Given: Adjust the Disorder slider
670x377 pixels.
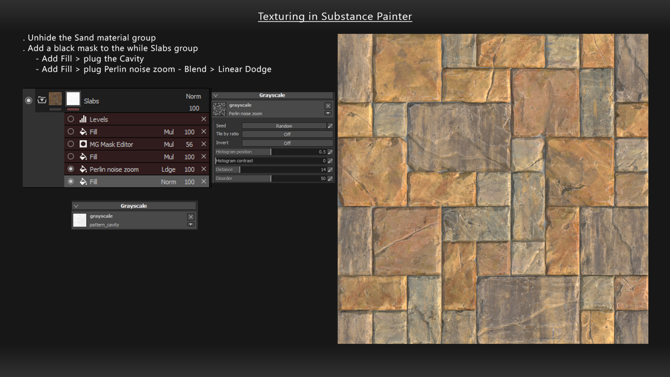Looking at the screenshot, I should tap(271, 178).
